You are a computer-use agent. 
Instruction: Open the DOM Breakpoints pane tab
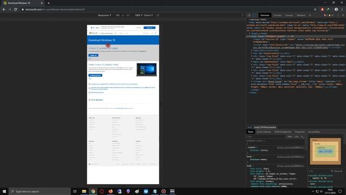[x=283, y=132]
